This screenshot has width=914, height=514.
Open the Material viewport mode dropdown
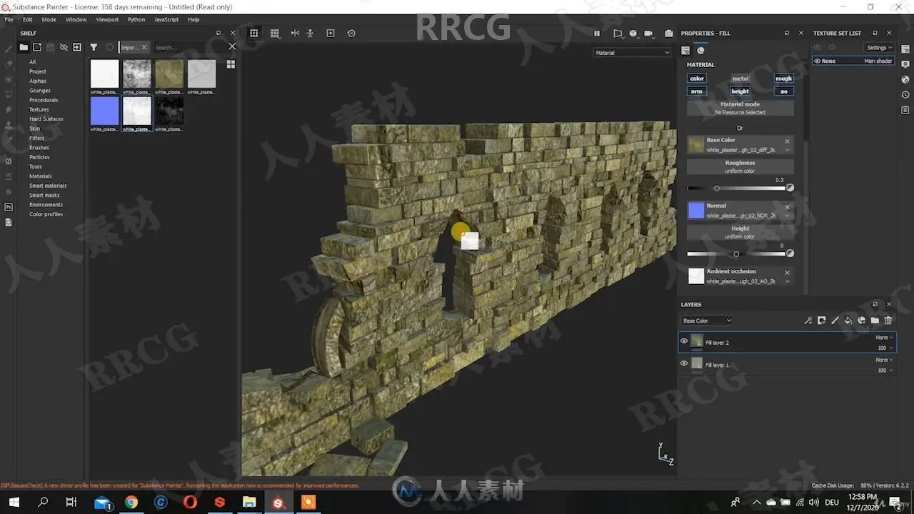click(x=632, y=53)
